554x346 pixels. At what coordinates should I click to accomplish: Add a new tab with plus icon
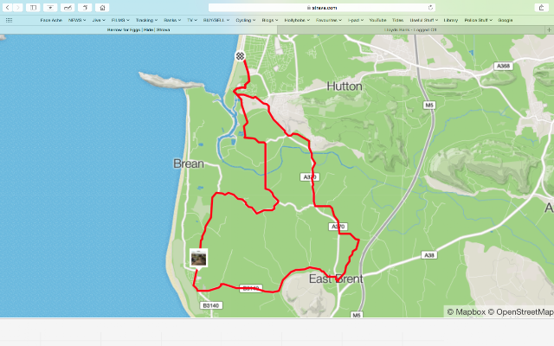549,30
